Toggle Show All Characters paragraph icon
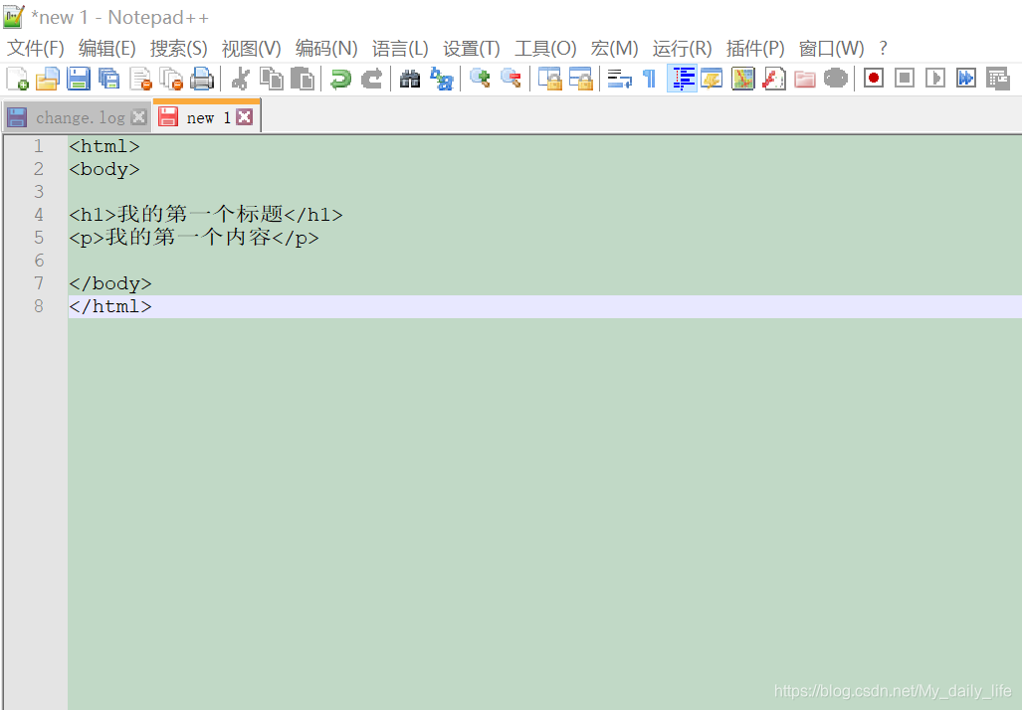 click(x=648, y=78)
